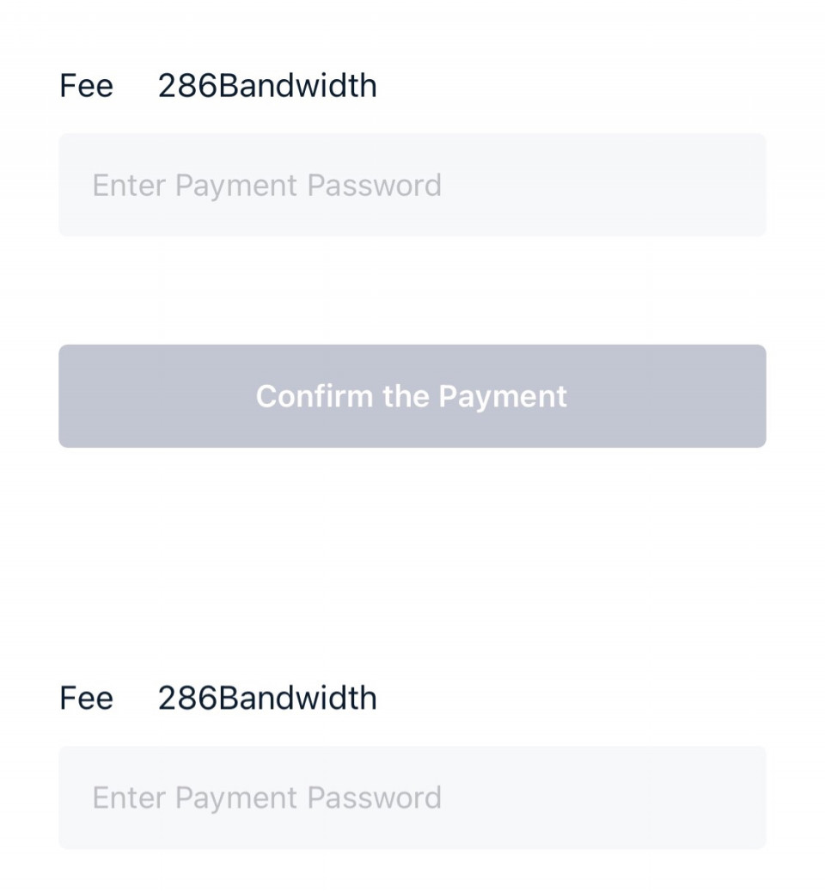Place cursor in top payment password box
This screenshot has width=825, height=892.
point(412,185)
